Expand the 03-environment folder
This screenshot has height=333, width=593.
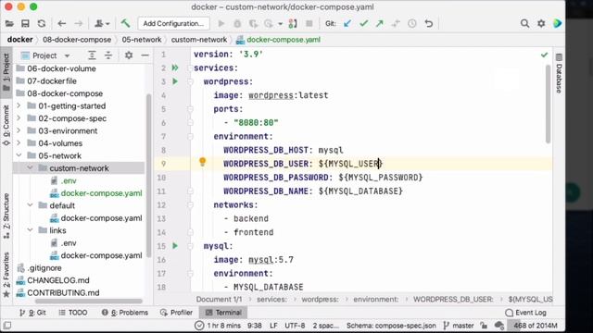[19, 130]
